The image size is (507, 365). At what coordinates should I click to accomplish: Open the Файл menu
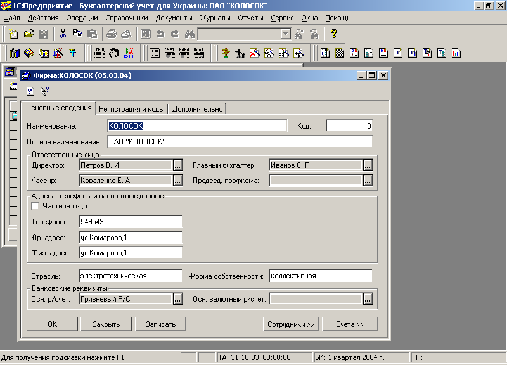coord(11,18)
